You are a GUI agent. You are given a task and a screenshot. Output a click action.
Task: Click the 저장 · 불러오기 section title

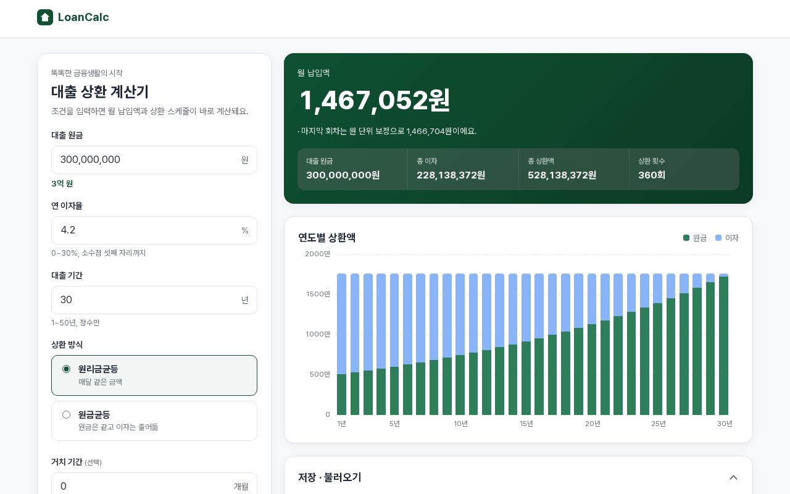(x=330, y=477)
